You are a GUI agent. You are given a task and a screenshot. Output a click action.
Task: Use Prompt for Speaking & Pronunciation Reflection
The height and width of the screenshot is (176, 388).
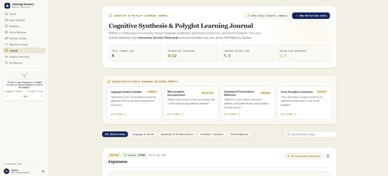point(232,114)
